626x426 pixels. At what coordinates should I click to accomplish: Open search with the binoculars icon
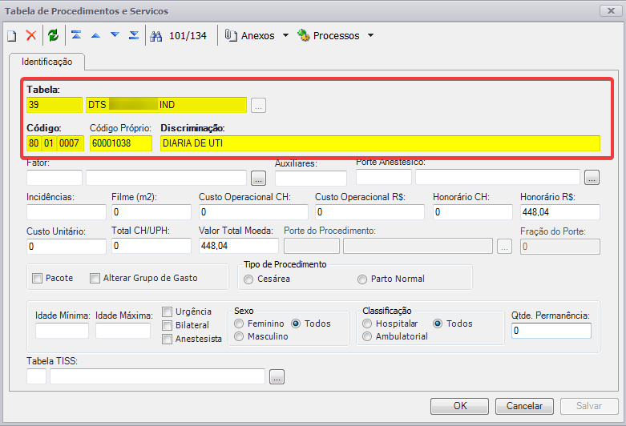[x=156, y=36]
